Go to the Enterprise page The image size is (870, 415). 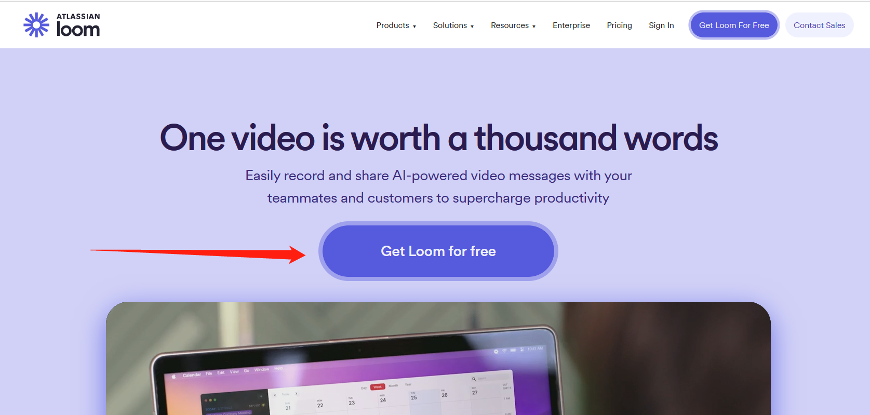tap(571, 25)
